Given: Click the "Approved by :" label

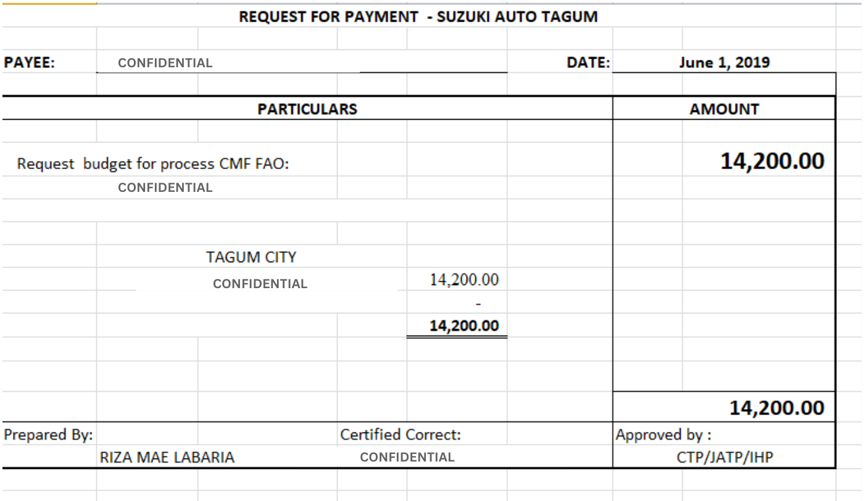Looking at the screenshot, I should point(663,435).
